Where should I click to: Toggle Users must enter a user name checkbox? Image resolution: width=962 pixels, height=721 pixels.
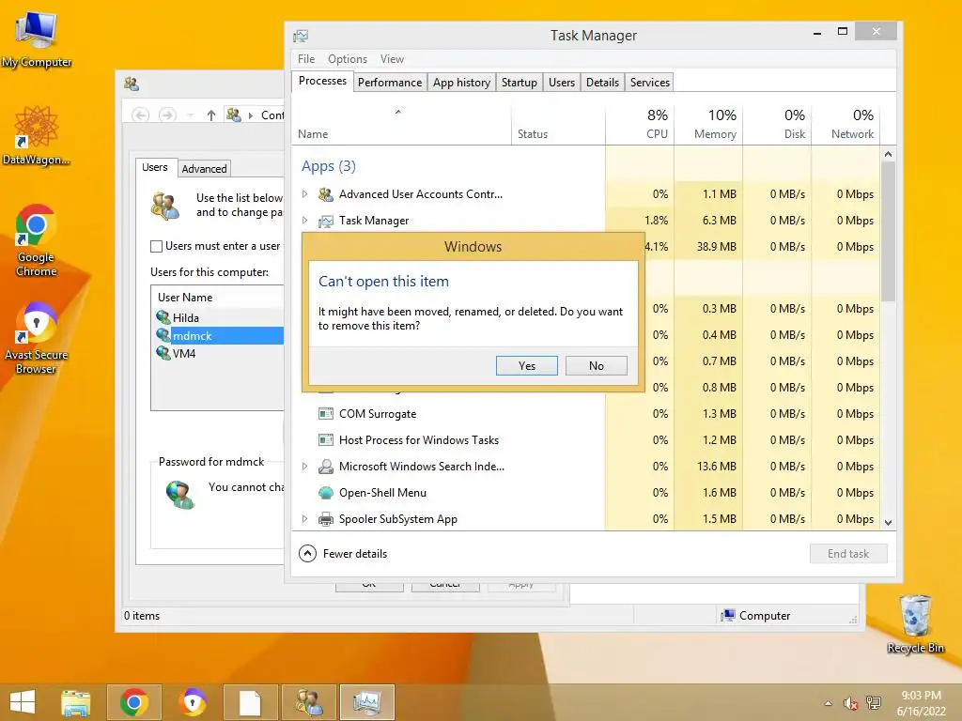point(157,247)
